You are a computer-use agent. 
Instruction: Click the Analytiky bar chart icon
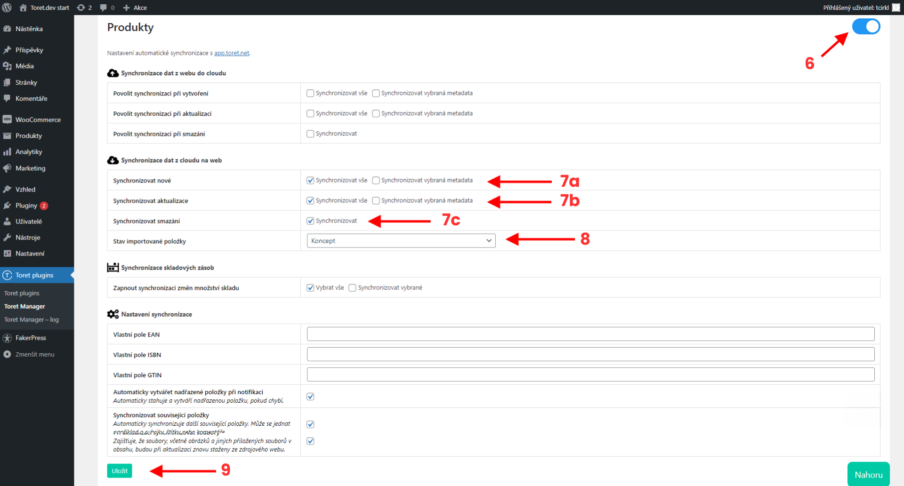[7, 152]
